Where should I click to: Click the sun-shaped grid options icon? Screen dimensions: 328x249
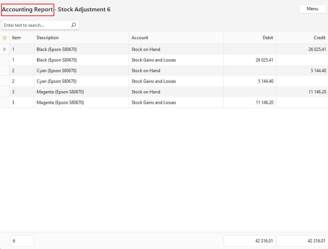[x=5, y=38]
